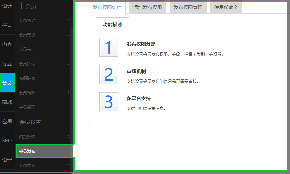
Task: Click the number 3 feature icon
Action: pyautogui.click(x=108, y=101)
